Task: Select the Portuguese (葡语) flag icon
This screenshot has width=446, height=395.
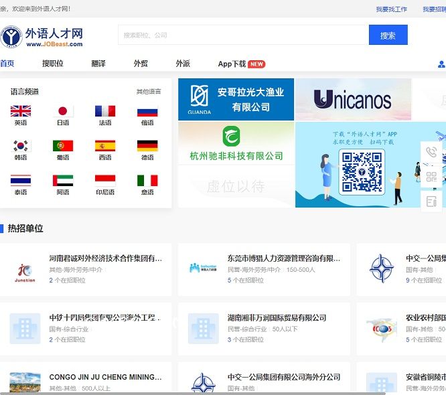Action: [x=63, y=146]
